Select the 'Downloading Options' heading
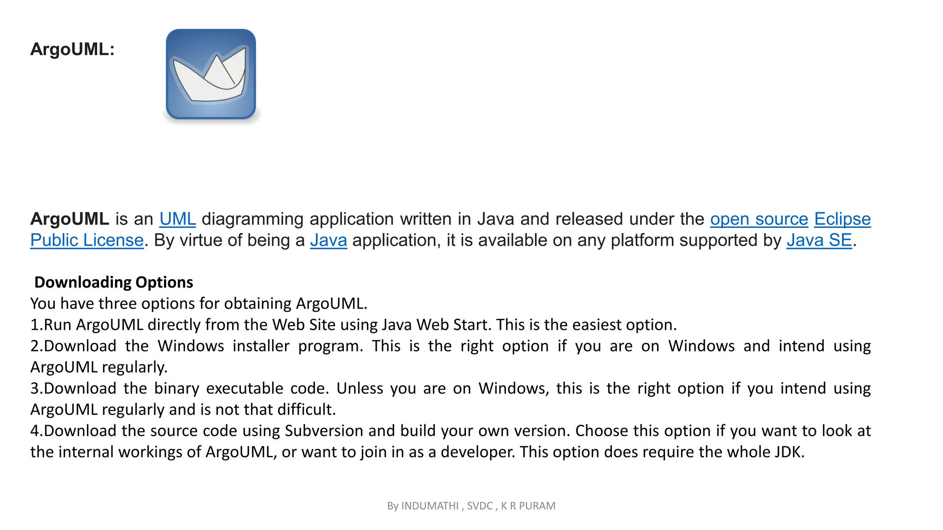The image size is (943, 530). pos(114,282)
